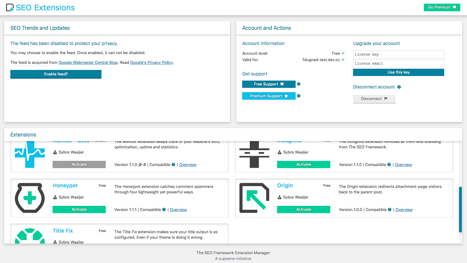The image size is (467, 263).
Task: Activate the Incognito extension
Action: pyautogui.click(x=304, y=164)
